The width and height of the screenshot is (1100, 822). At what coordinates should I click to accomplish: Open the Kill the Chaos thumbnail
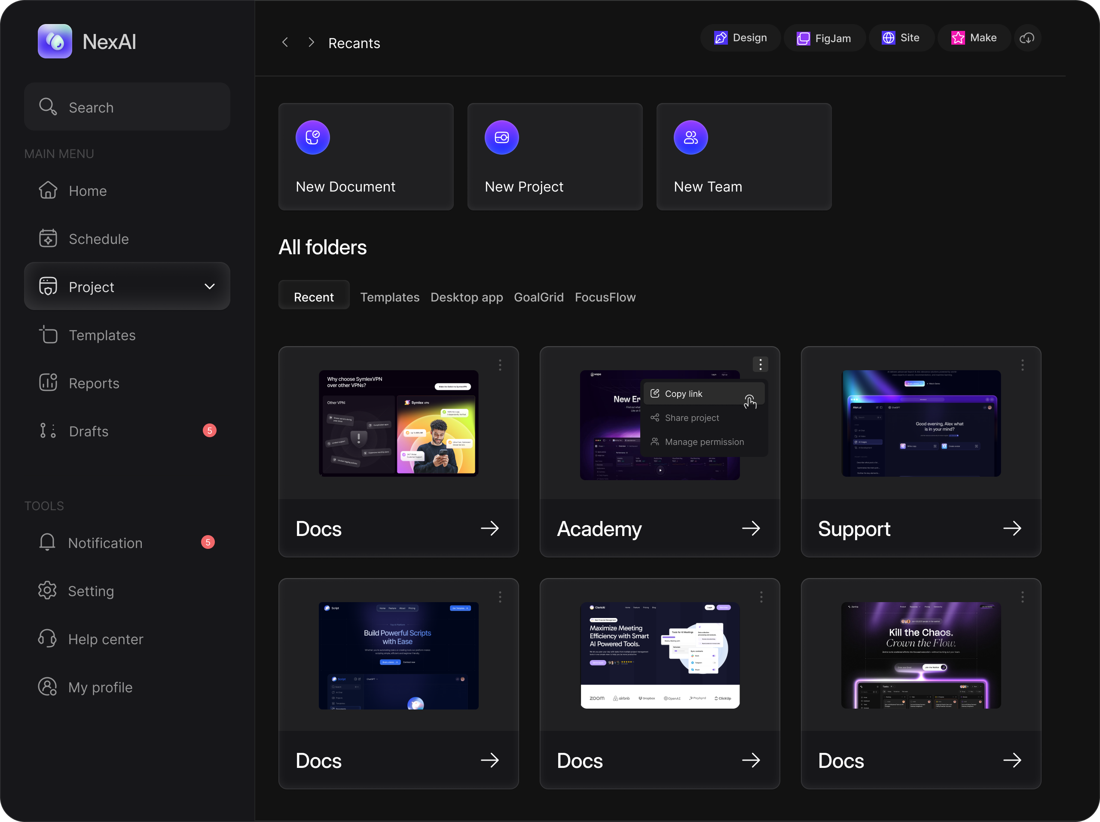(920, 655)
